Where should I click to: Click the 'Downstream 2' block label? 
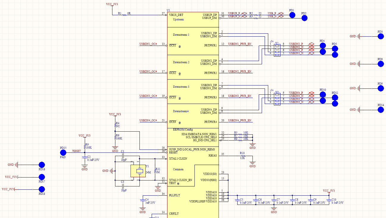pyautogui.click(x=181, y=62)
